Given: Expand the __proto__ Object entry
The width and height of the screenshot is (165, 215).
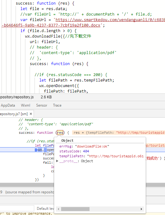Looking at the screenshot, I should tap(57, 161).
